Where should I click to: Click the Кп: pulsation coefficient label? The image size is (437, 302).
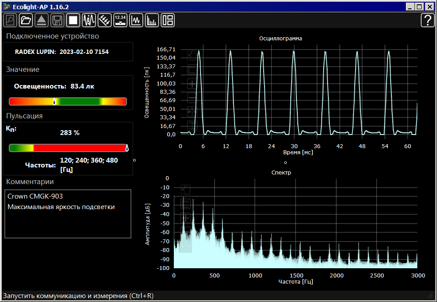pos(11,129)
